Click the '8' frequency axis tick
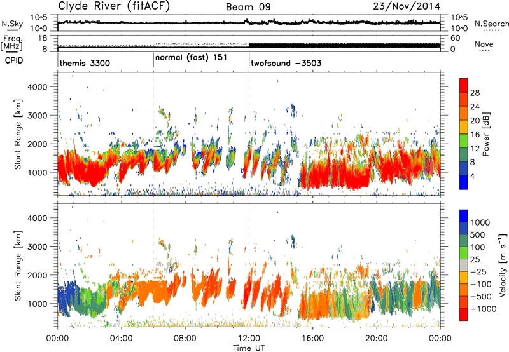Image resolution: width=509 pixels, height=352 pixels. click(x=45, y=50)
